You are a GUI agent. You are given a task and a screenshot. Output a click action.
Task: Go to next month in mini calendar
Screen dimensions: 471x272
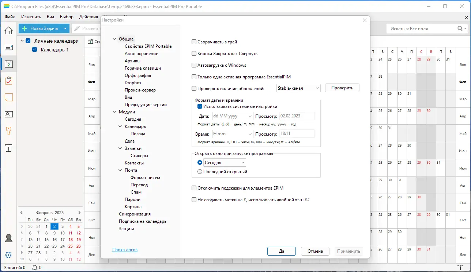(79, 213)
